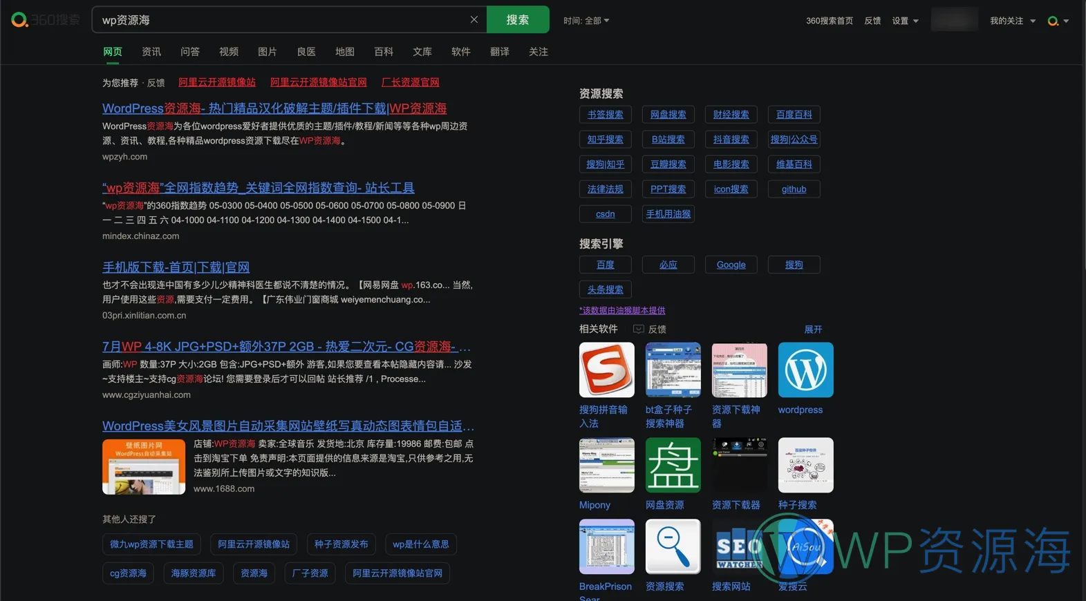Expand related software with 展开

pos(813,330)
